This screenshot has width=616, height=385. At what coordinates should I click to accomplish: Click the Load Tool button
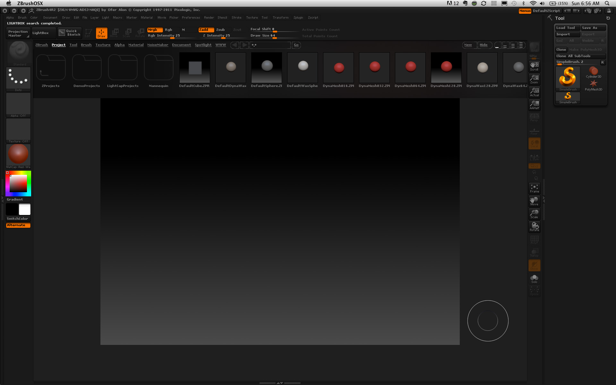(568, 28)
